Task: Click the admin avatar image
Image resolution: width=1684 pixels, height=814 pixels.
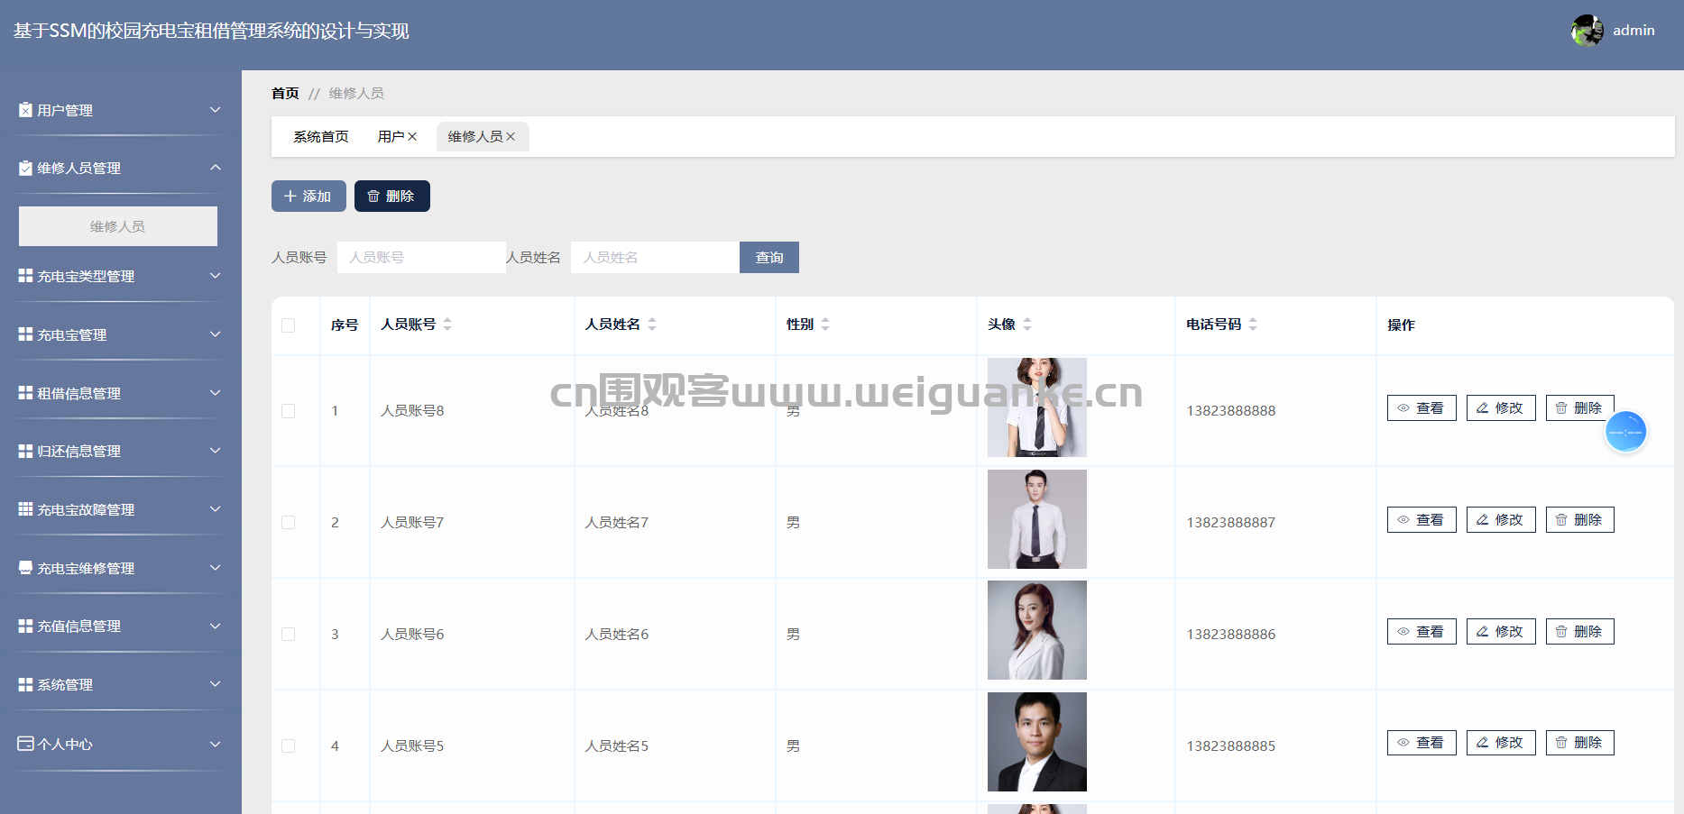Action: pyautogui.click(x=1587, y=30)
